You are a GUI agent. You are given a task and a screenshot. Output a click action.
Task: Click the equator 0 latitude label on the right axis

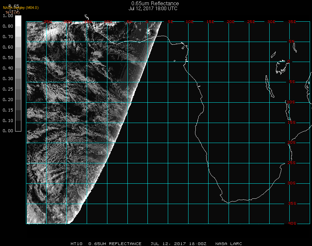[x=289, y=61]
